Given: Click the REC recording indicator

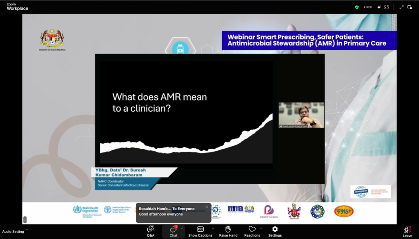Looking at the screenshot, I should point(368,7).
